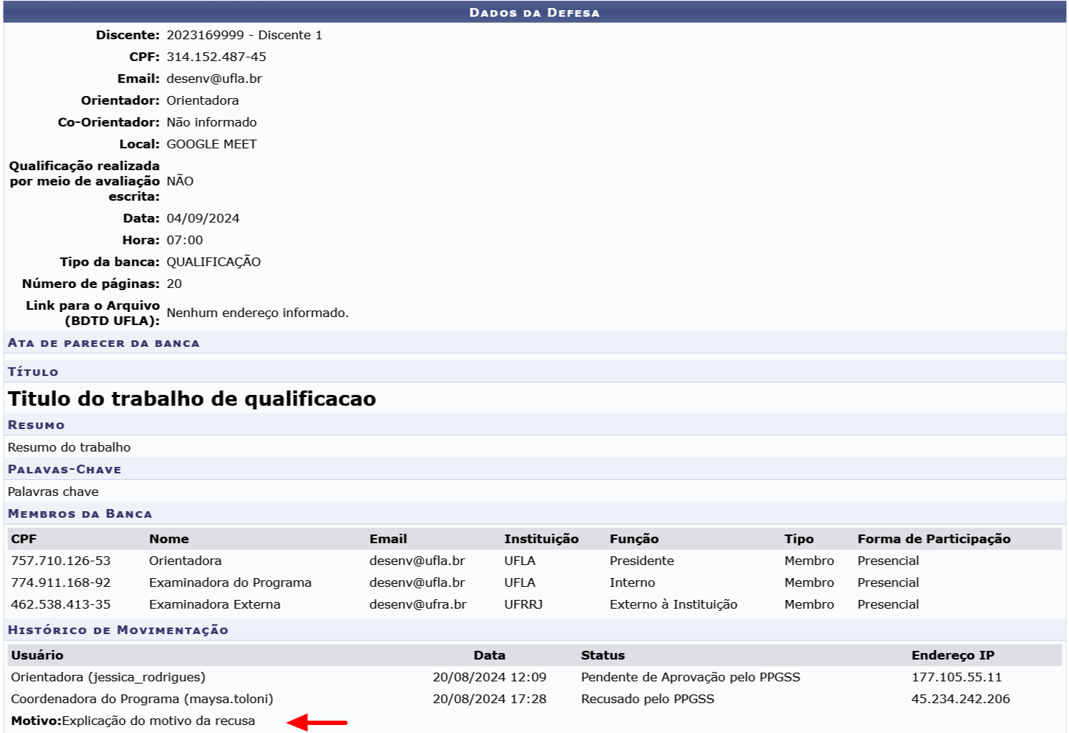The image size is (1069, 733).
Task: Click the Orientador value Orientadora
Action: (202, 100)
